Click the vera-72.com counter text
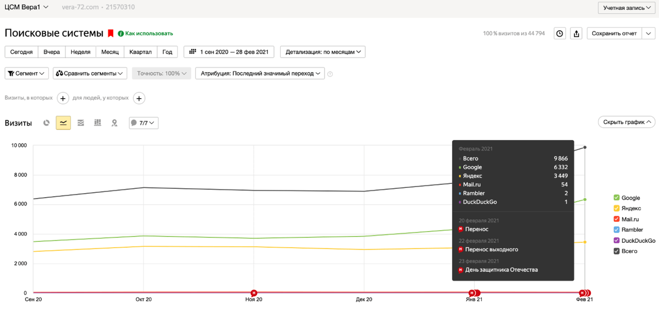659x311 pixels. click(79, 7)
